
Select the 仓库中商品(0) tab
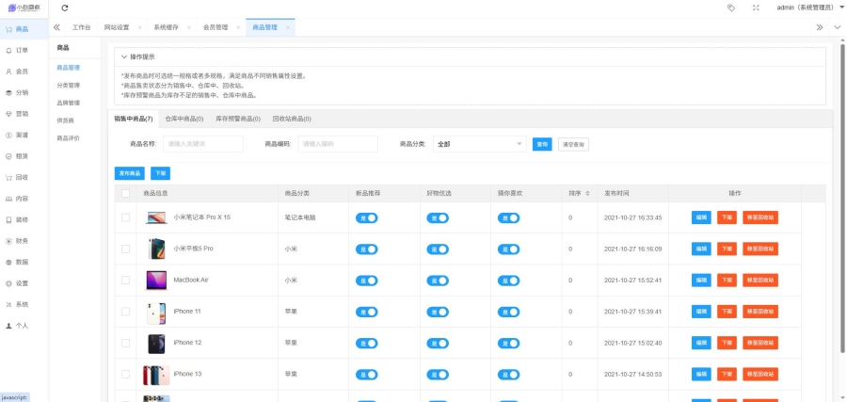[184, 119]
